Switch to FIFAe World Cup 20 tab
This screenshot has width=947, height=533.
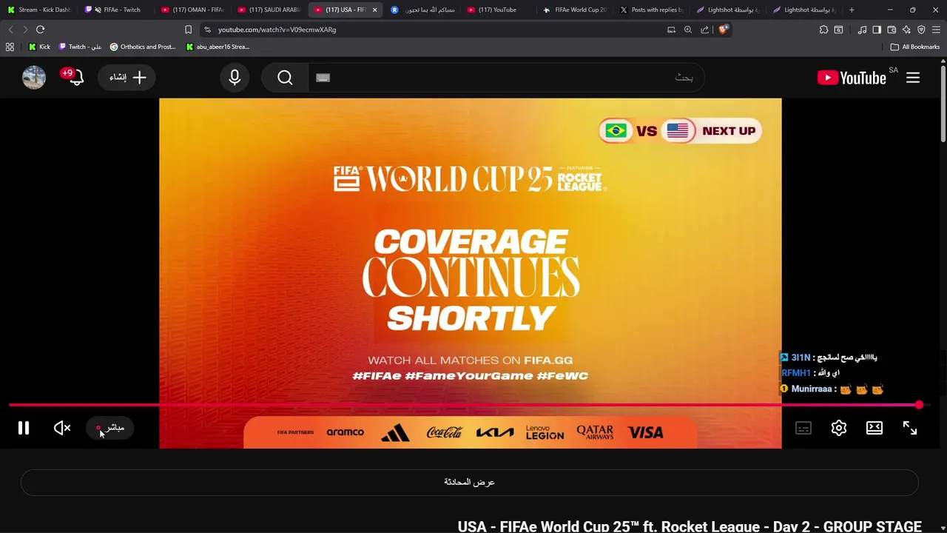[575, 10]
